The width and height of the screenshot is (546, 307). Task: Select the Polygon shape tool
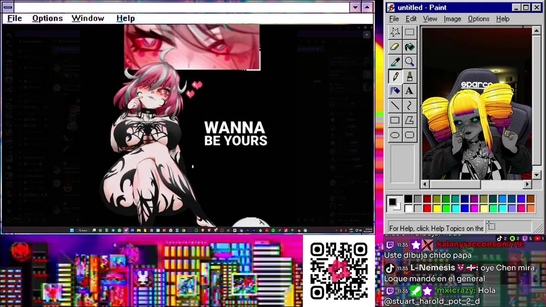point(409,121)
